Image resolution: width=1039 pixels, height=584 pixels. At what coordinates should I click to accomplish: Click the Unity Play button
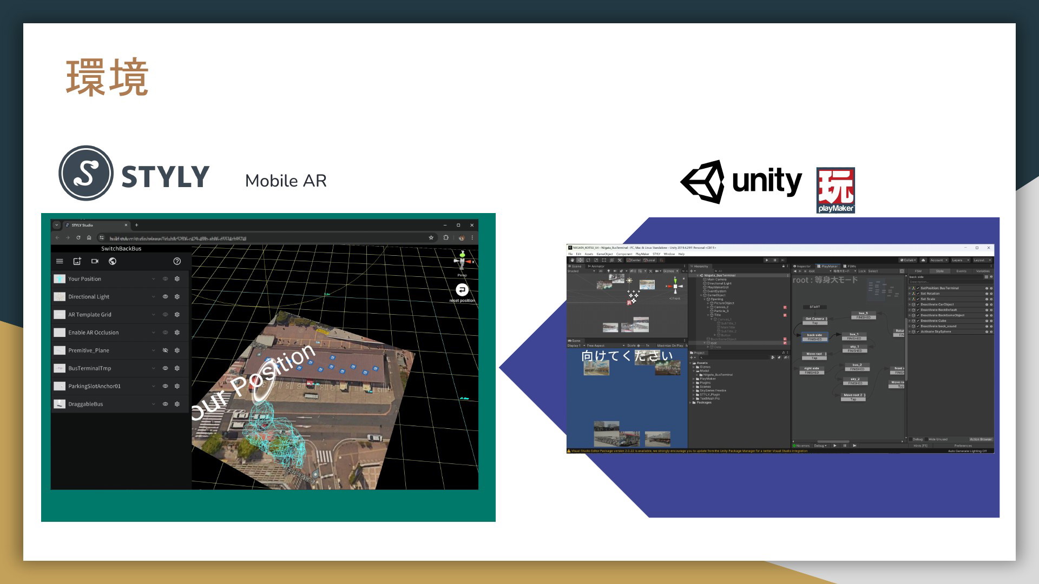[x=767, y=260]
